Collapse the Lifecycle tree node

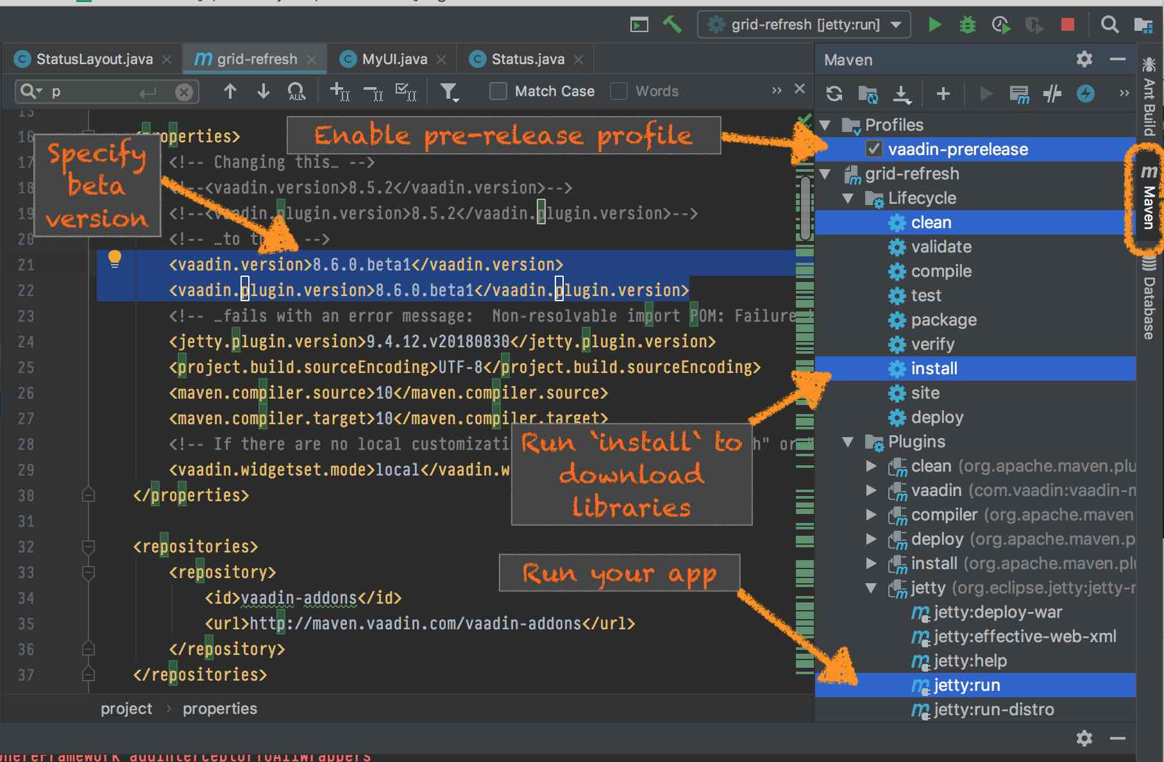848,199
